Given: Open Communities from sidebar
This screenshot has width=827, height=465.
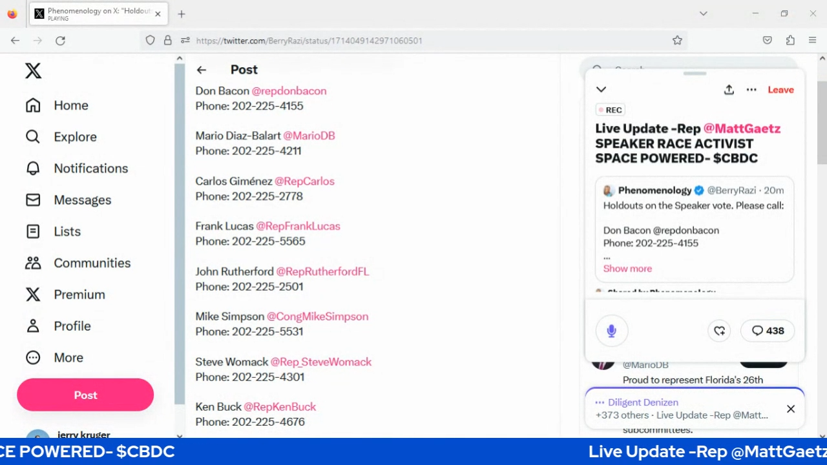Looking at the screenshot, I should 92,263.
